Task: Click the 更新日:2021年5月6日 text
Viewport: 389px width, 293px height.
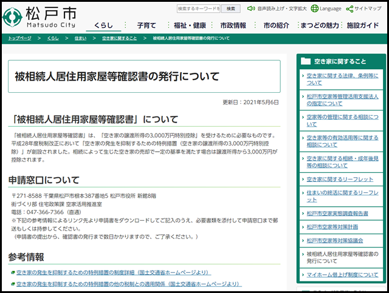Action: click(250, 103)
